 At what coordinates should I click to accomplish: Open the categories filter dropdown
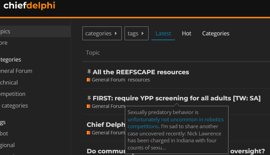coord(102,33)
